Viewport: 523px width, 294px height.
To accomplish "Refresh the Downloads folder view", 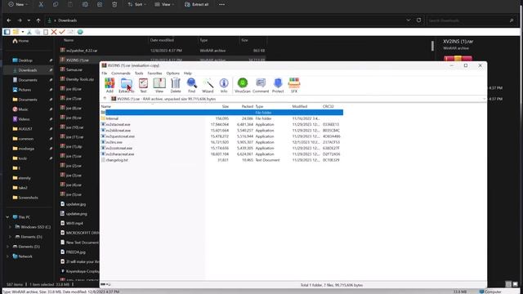I will pos(418,20).
